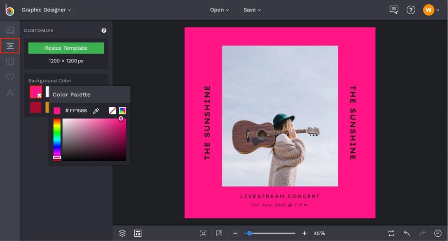This screenshot has height=241, width=448.
Task: Click the Resize Template button
Action: 66,48
